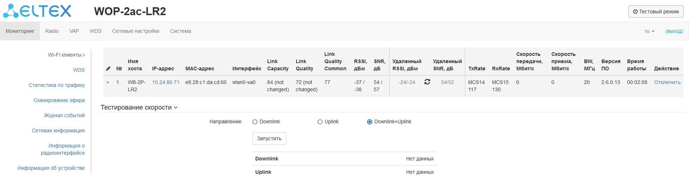
Task: Switch to the VAP tab
Action: point(74,31)
